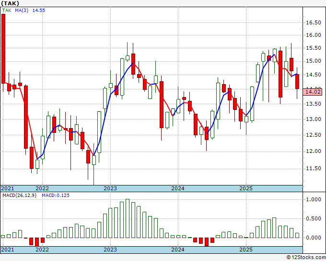Click 2022 on the price chart timeline

[x=42, y=188]
